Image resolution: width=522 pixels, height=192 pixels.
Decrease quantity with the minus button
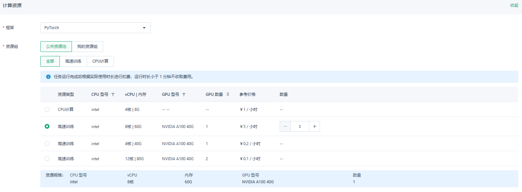[285, 126]
